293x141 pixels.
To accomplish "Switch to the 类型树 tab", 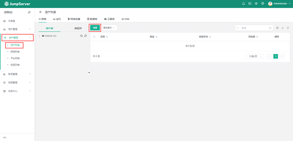I will [x=78, y=28].
